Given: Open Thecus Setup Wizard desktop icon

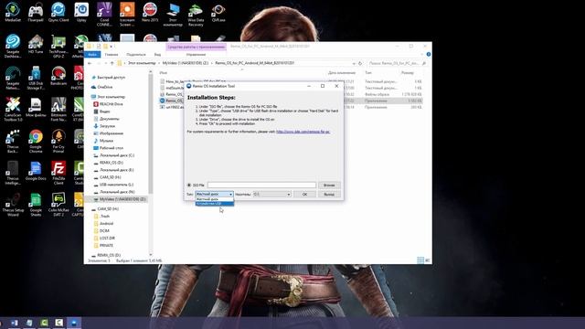Looking at the screenshot, I should (x=13, y=205).
